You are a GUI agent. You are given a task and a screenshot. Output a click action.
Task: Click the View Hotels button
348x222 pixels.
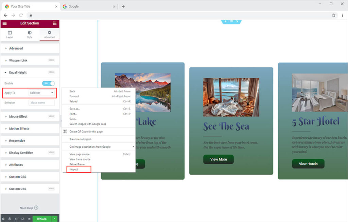[308, 164]
